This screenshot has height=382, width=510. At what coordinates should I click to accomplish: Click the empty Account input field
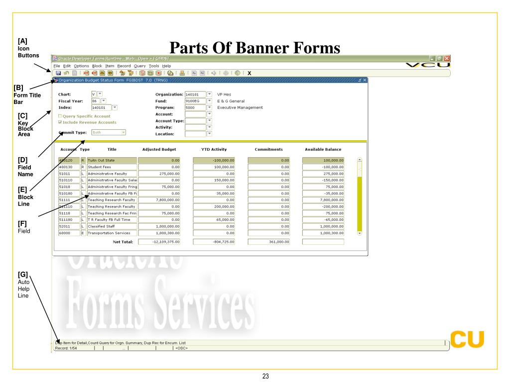click(195, 114)
